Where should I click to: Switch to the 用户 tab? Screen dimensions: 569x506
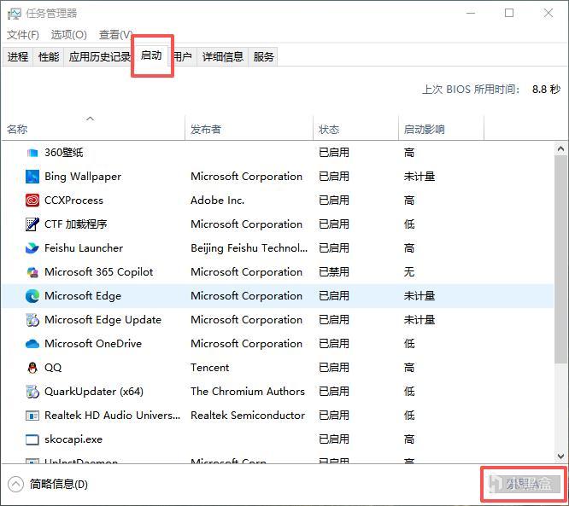point(183,57)
